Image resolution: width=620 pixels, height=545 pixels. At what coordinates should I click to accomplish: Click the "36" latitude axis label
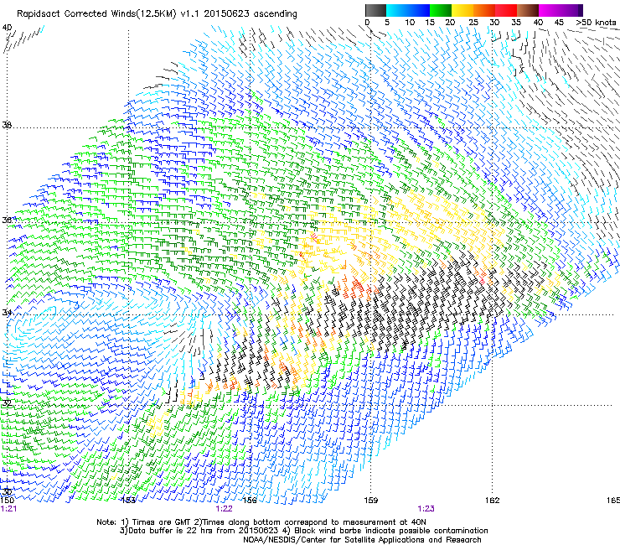coord(7,220)
